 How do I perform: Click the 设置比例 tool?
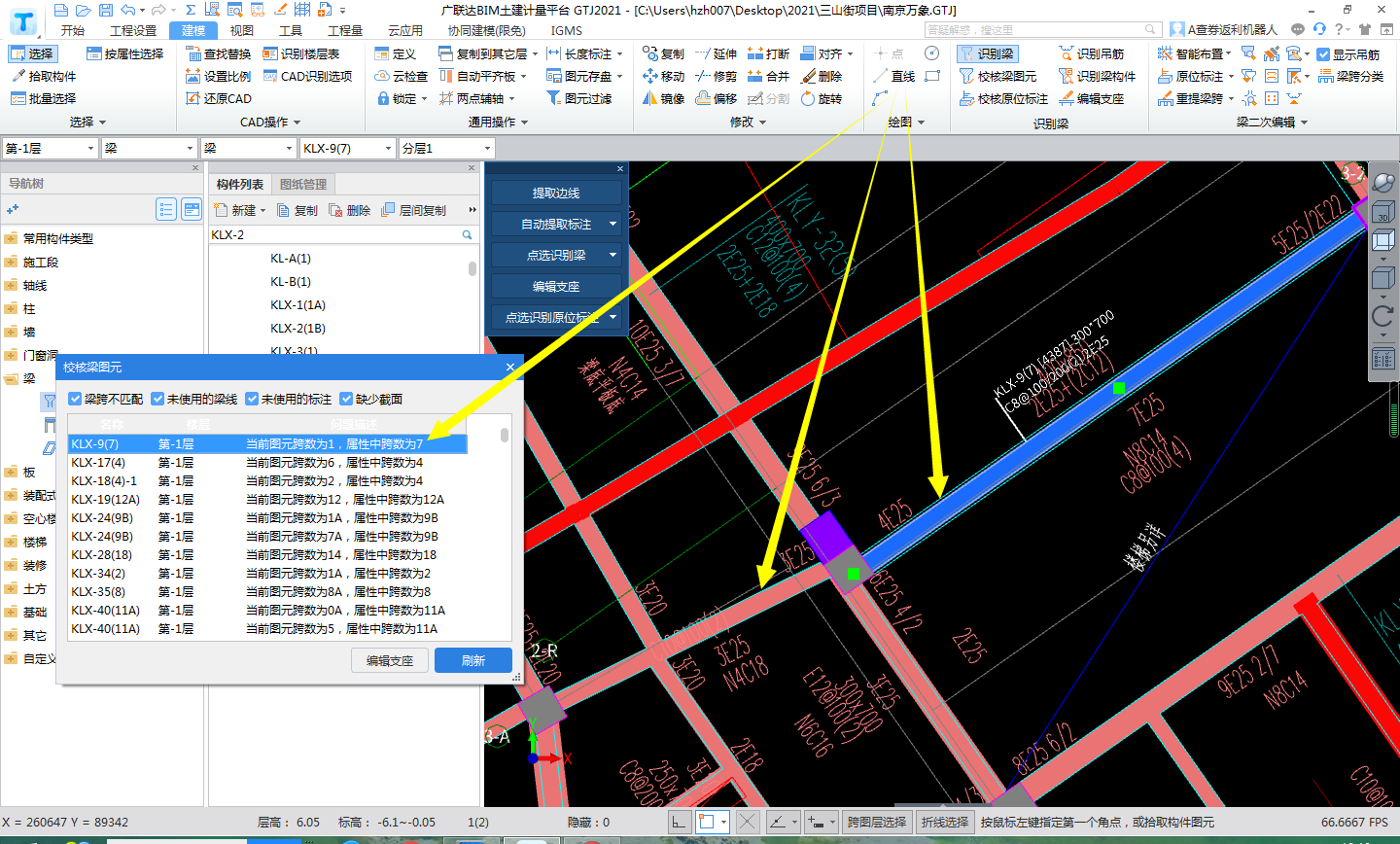tap(219, 76)
